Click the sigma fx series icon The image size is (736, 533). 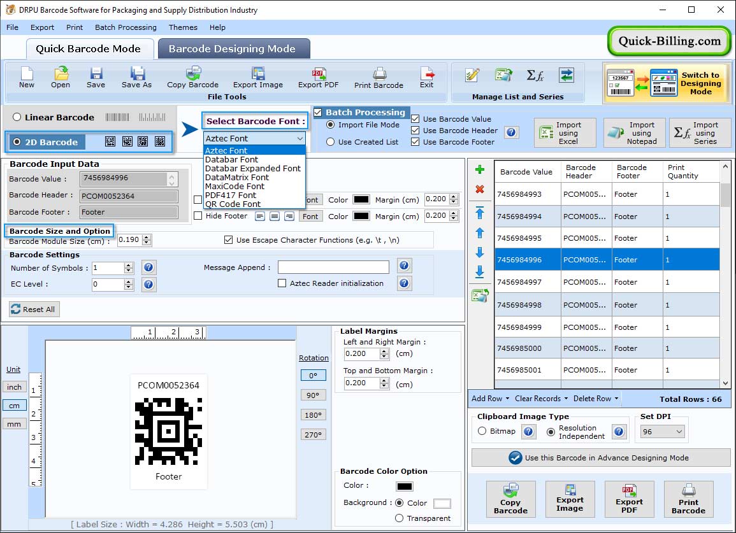coord(535,75)
